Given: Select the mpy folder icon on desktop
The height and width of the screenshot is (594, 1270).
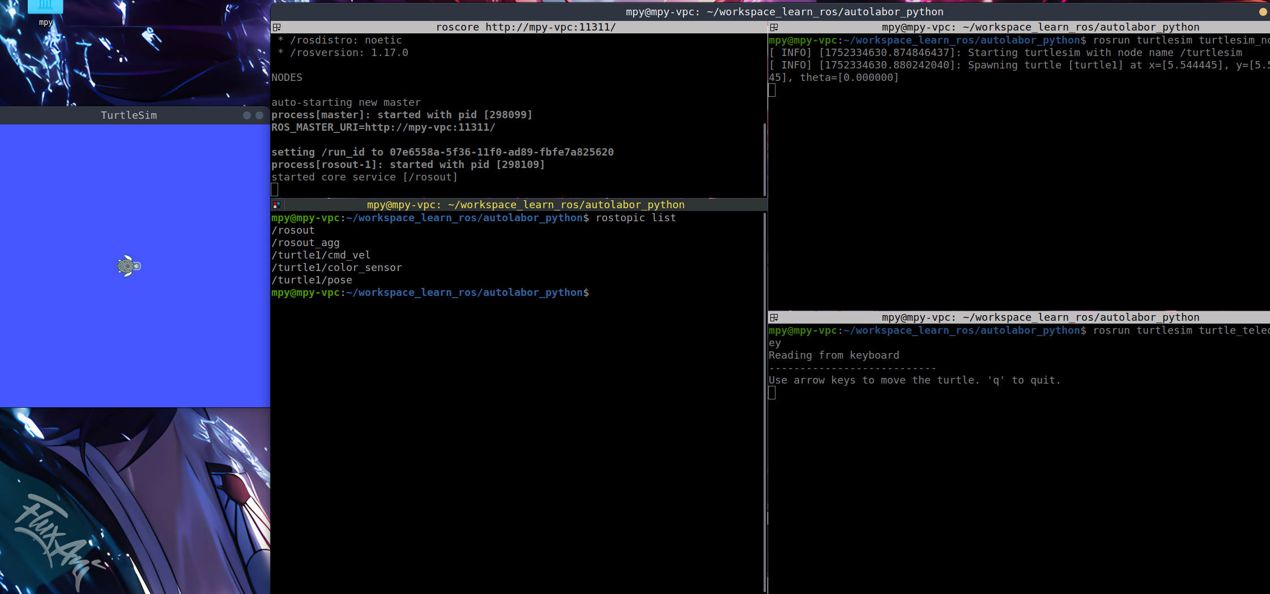Looking at the screenshot, I should tap(45, 7).
